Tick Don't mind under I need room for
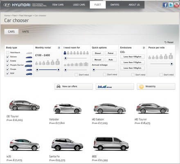180x164 pixels. [x=76, y=75]
